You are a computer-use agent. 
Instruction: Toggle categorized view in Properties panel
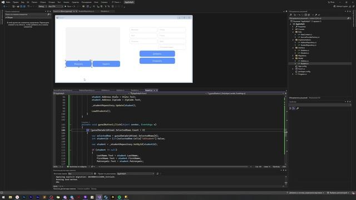pyautogui.click(x=290, y=108)
